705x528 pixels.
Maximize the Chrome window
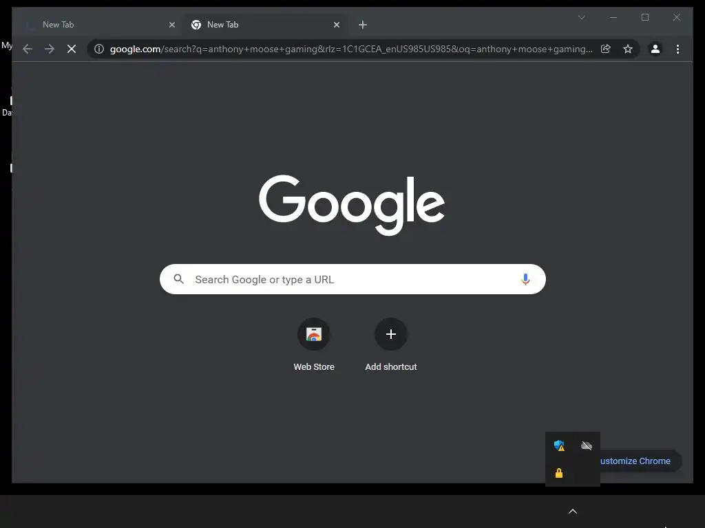[644, 17]
